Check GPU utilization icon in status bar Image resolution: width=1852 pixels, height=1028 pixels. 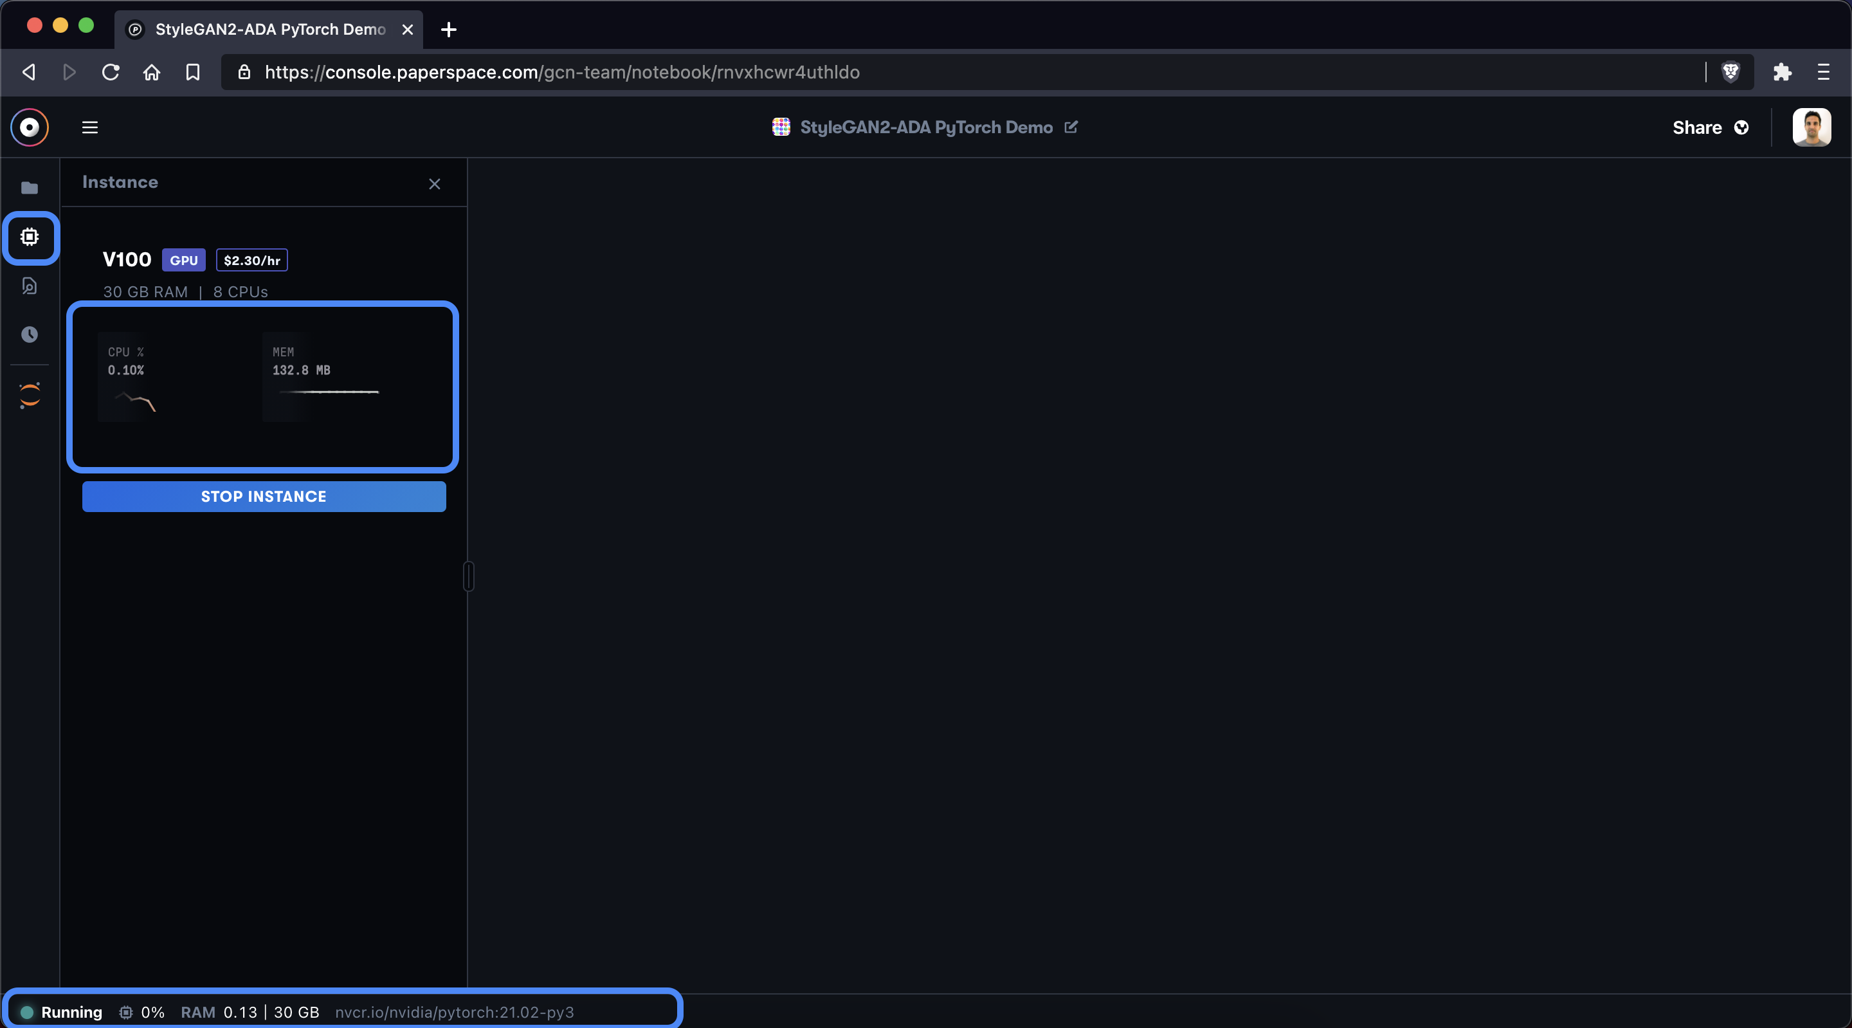click(125, 1012)
